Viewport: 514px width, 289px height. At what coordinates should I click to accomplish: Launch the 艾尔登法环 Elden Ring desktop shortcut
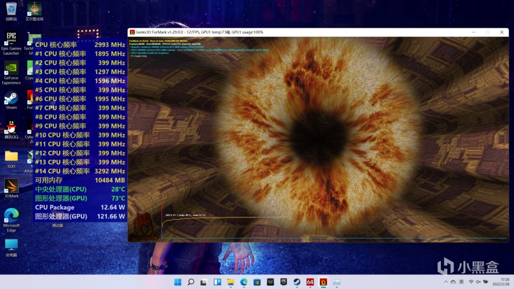click(34, 11)
